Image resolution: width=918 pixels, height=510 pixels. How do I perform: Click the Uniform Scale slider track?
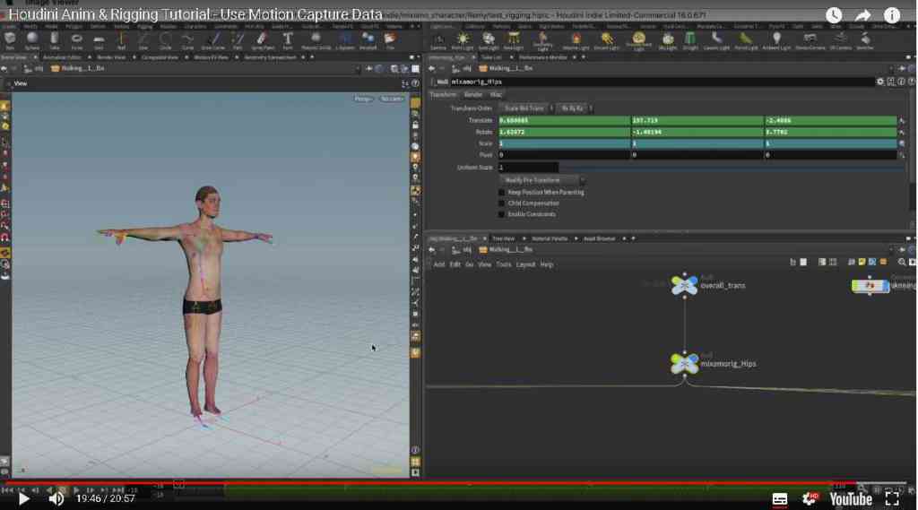(x=732, y=168)
